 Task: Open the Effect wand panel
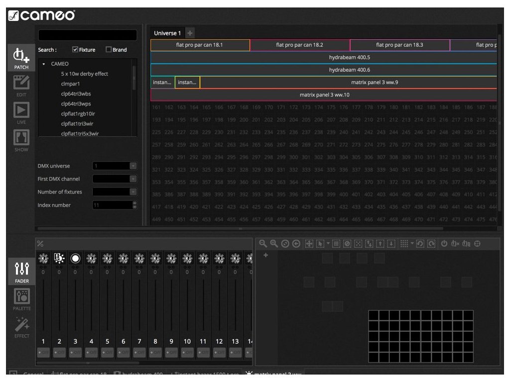coord(21,325)
